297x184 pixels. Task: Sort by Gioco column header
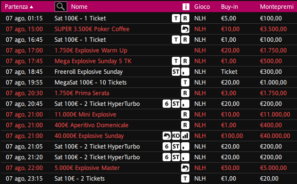coord(202,7)
